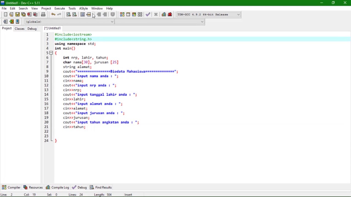
Task: Collapse the main function code fold
Action: coord(51,53)
